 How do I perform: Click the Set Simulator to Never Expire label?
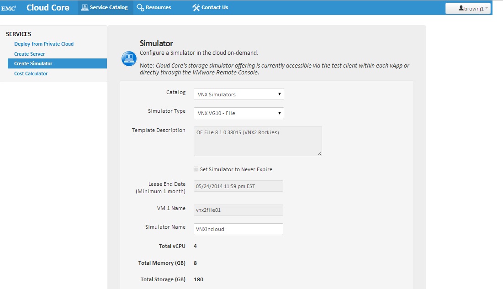point(236,169)
